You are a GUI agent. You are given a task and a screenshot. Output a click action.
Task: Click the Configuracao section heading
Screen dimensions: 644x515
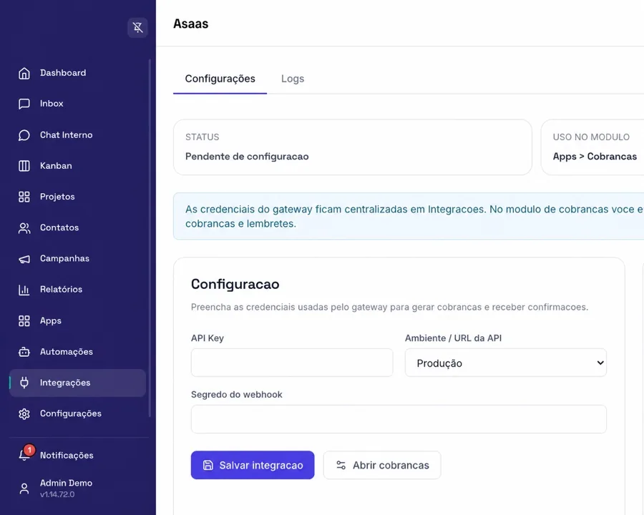pos(235,284)
